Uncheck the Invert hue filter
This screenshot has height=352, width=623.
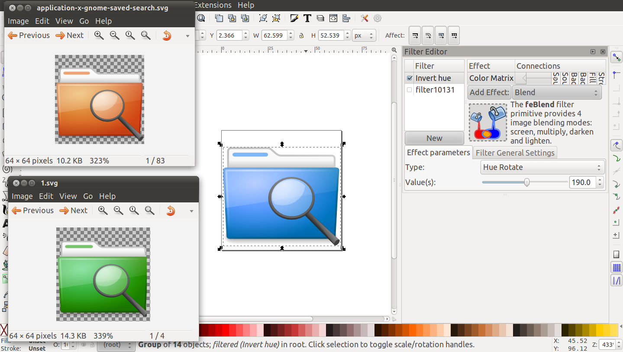pos(409,78)
